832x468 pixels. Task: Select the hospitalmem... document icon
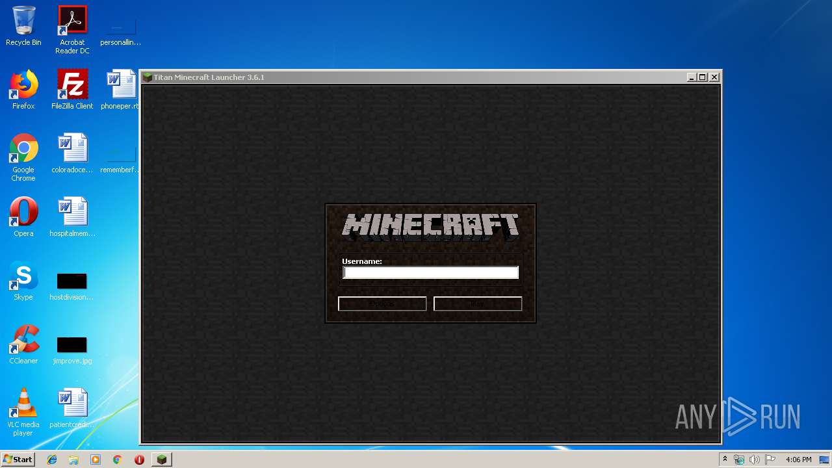point(72,217)
